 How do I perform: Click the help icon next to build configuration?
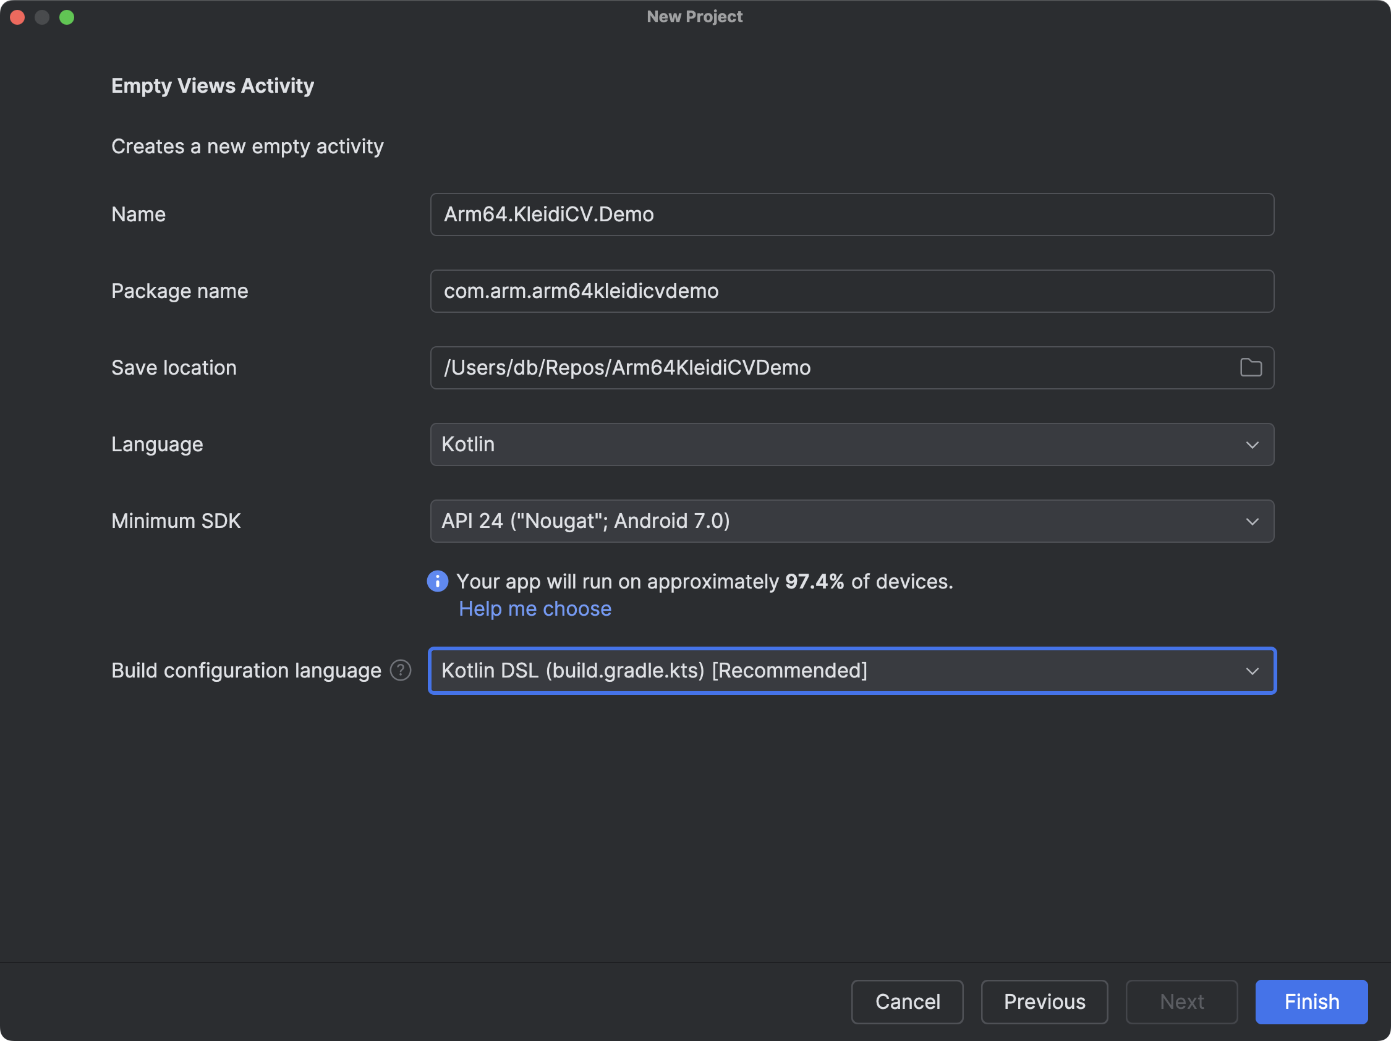(404, 669)
